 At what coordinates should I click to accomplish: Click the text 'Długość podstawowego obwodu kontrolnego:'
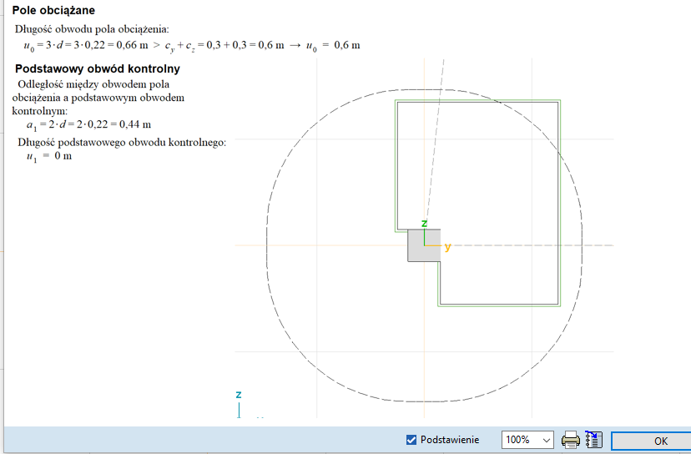coord(122,143)
